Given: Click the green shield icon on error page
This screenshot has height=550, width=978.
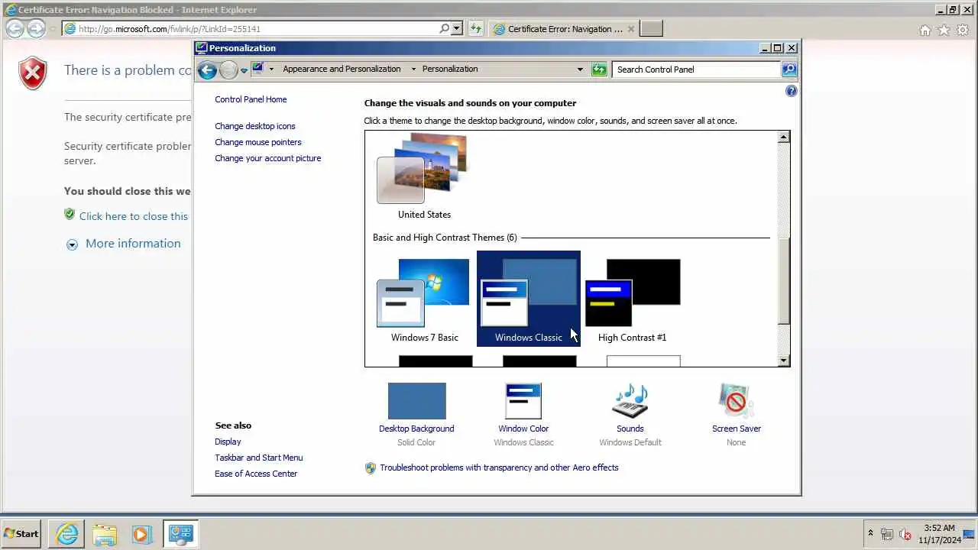Looking at the screenshot, I should click(70, 215).
